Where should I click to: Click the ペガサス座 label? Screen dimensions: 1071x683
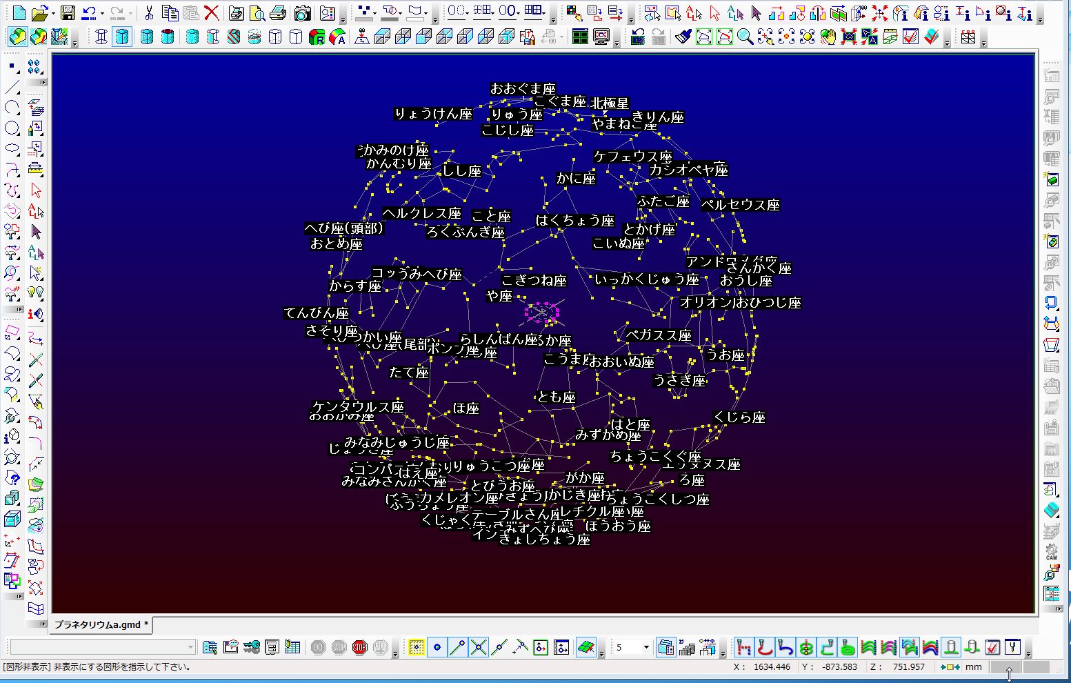click(x=659, y=335)
